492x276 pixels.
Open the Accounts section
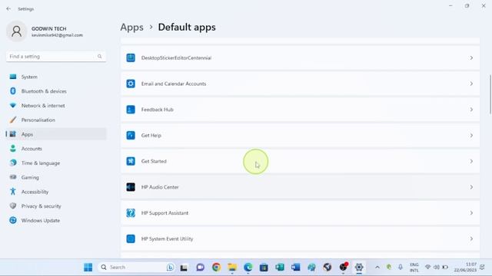[56, 148]
